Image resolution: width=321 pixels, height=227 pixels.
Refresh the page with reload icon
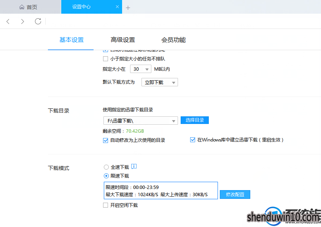pos(38,21)
